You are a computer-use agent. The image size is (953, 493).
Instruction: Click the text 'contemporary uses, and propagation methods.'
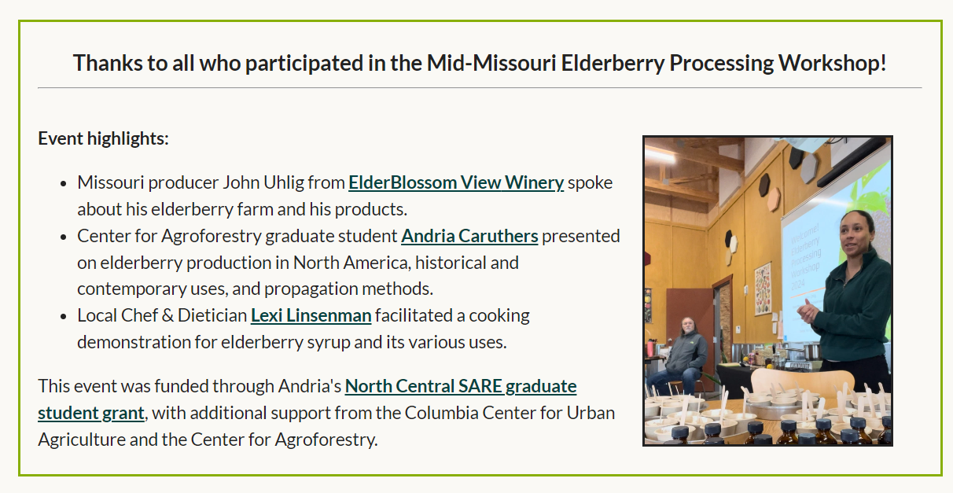click(255, 289)
